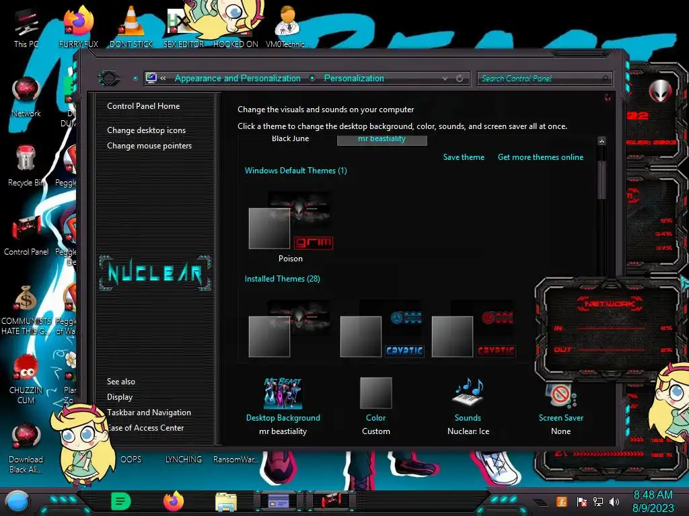Select the blue Cryptic installed theme
The image size is (689, 516).
coord(382,328)
